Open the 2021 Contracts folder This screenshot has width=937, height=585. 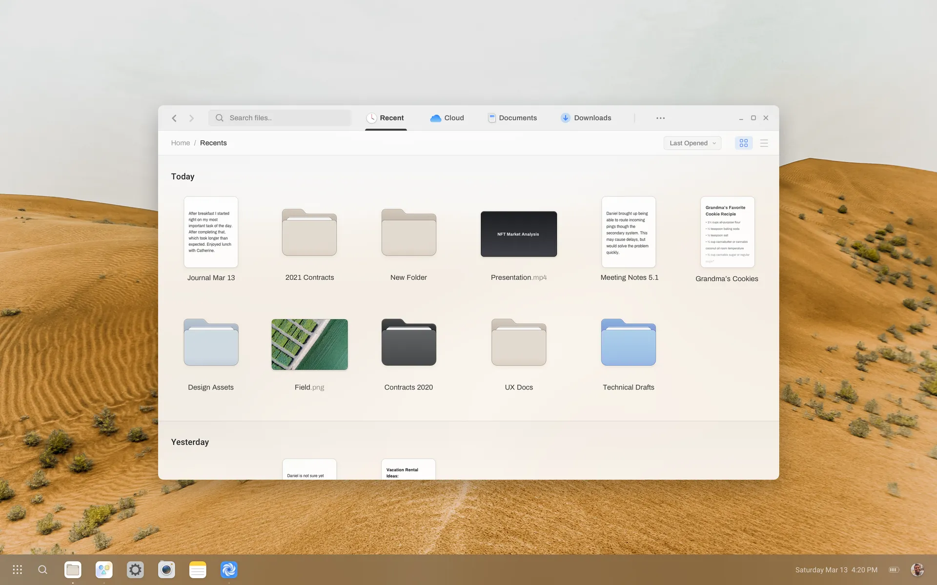pyautogui.click(x=309, y=232)
